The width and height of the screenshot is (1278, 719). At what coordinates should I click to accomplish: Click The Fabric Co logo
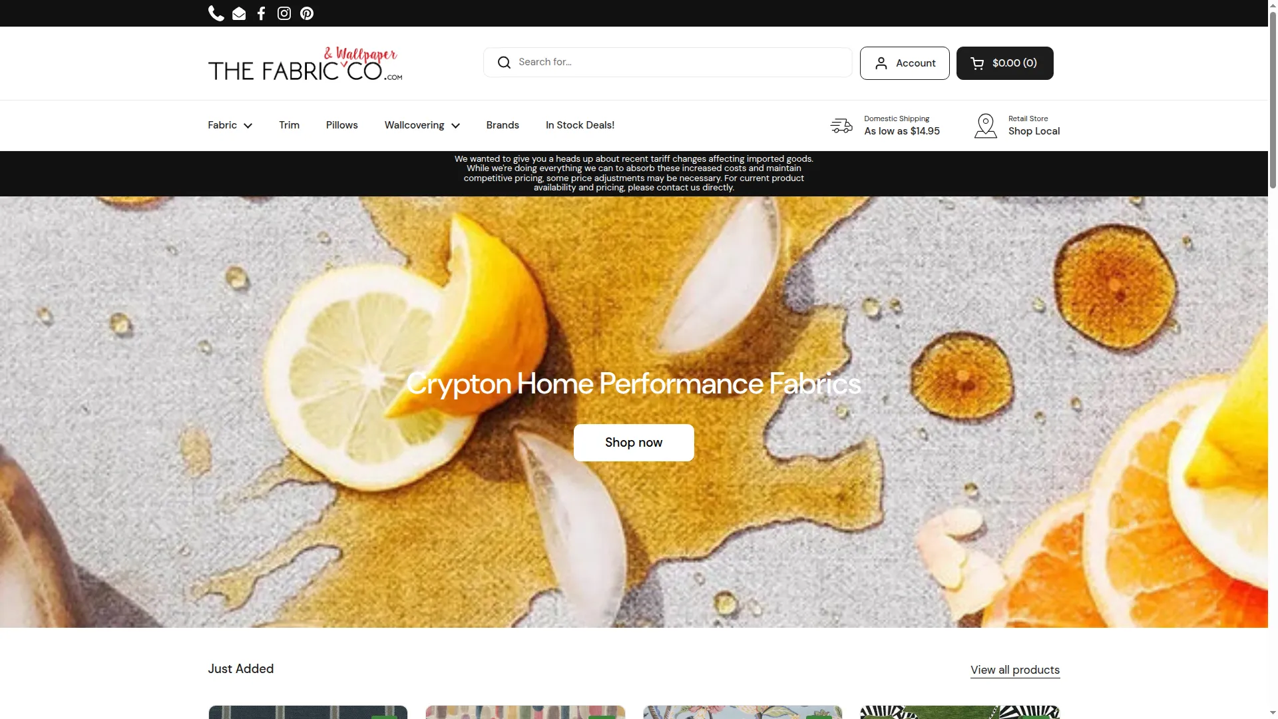tap(305, 64)
